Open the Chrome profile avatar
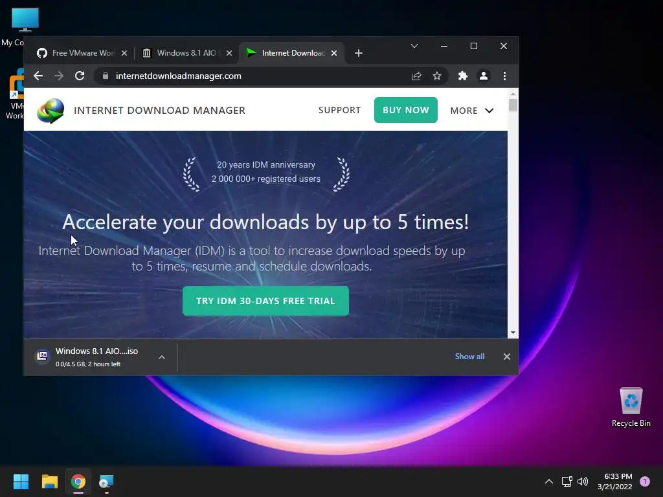This screenshot has height=497, width=663. pos(483,76)
